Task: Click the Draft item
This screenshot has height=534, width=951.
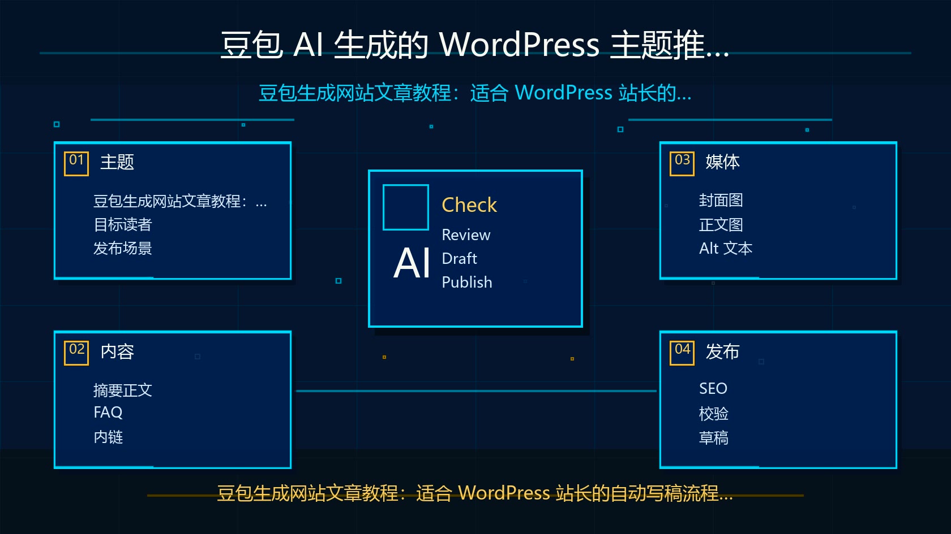Action: 459,258
